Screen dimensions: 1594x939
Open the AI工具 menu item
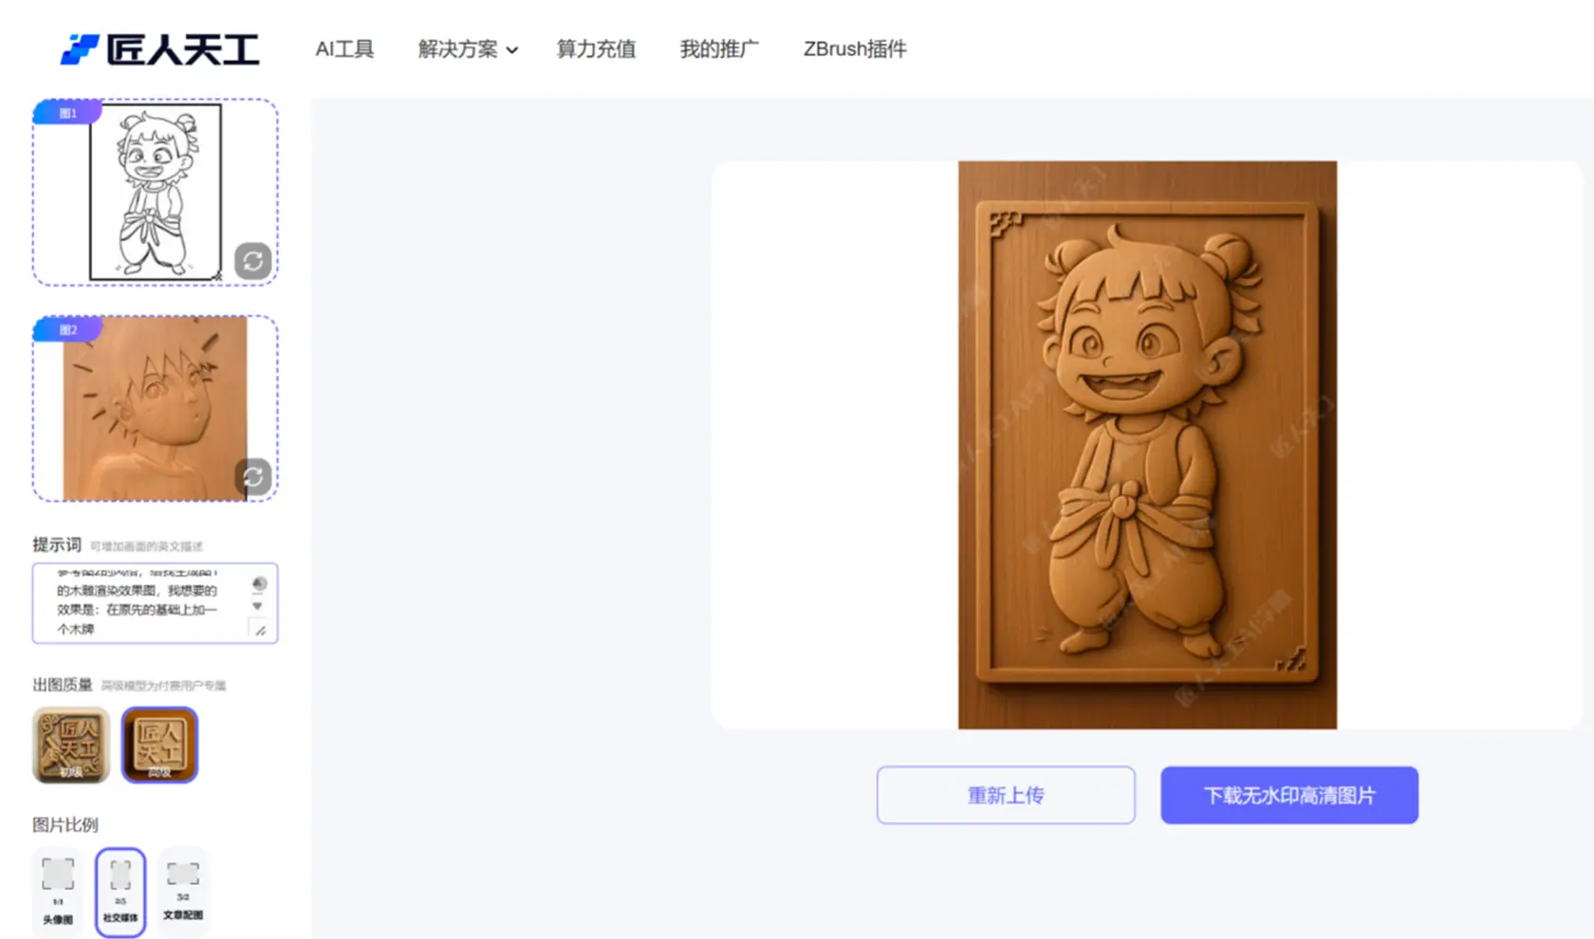[344, 49]
